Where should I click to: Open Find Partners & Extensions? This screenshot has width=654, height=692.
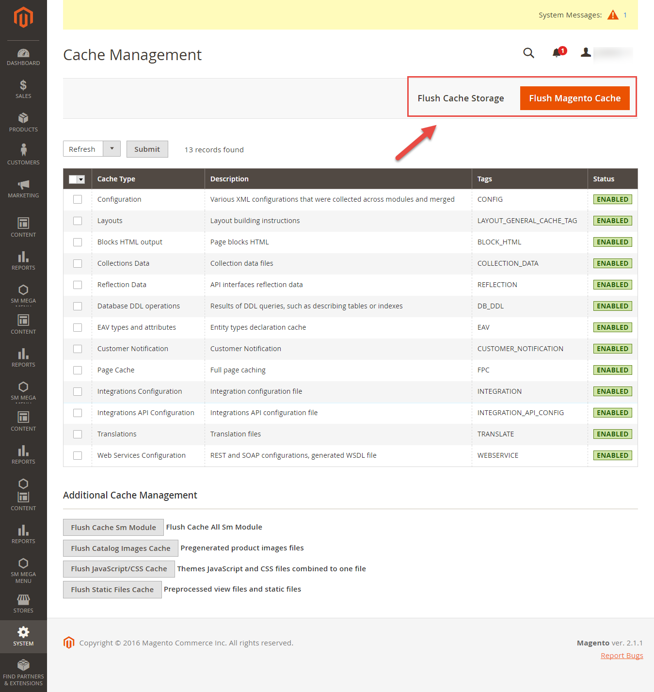point(23,673)
